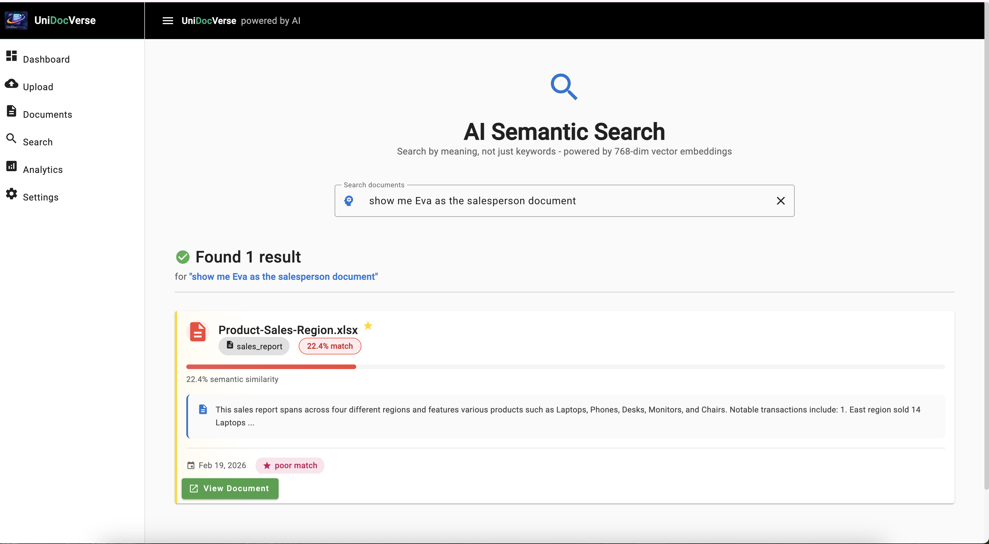Click the AI brain icon in search field
The width and height of the screenshot is (989, 544).
tap(349, 201)
